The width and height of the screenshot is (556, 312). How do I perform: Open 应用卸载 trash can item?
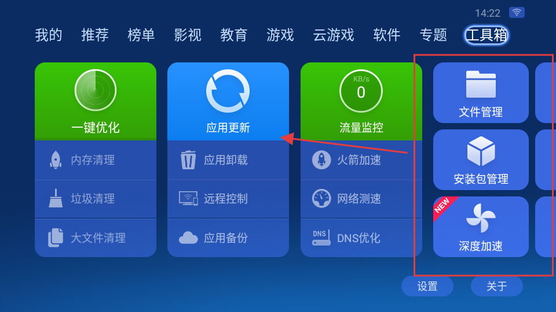[228, 160]
